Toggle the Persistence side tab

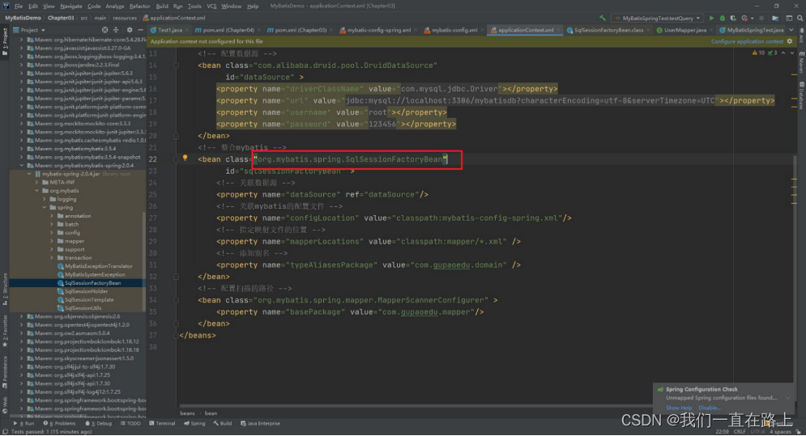click(x=5, y=373)
